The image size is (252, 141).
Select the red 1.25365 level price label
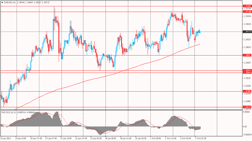[247, 6]
